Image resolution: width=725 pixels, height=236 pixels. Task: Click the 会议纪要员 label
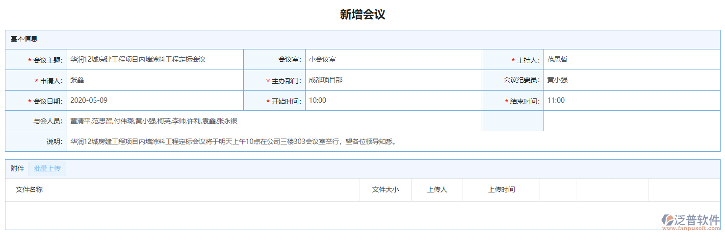521,81
